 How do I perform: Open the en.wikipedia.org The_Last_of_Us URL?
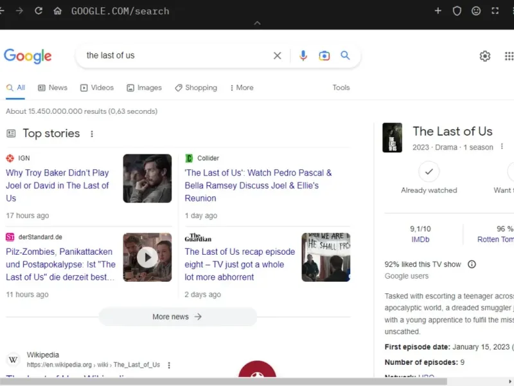[x=93, y=365]
